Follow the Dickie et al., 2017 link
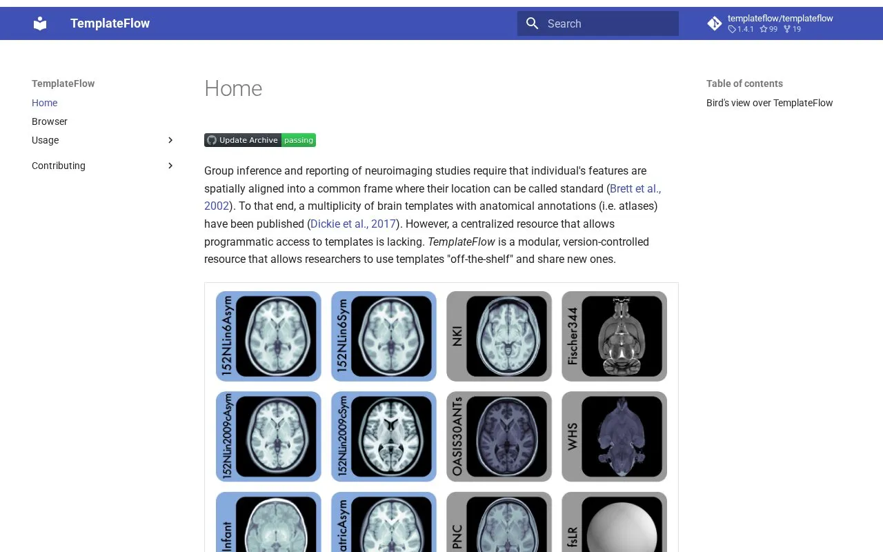The image size is (883, 552). [353, 224]
